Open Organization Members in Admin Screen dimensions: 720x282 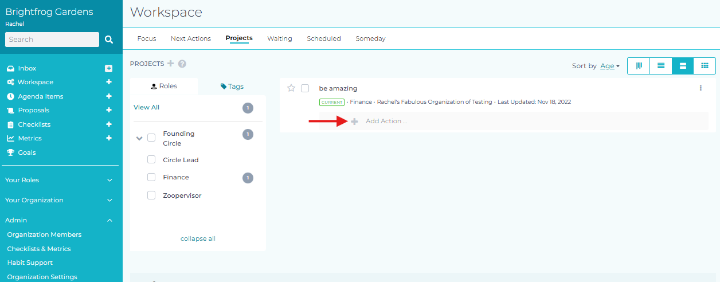(x=44, y=234)
